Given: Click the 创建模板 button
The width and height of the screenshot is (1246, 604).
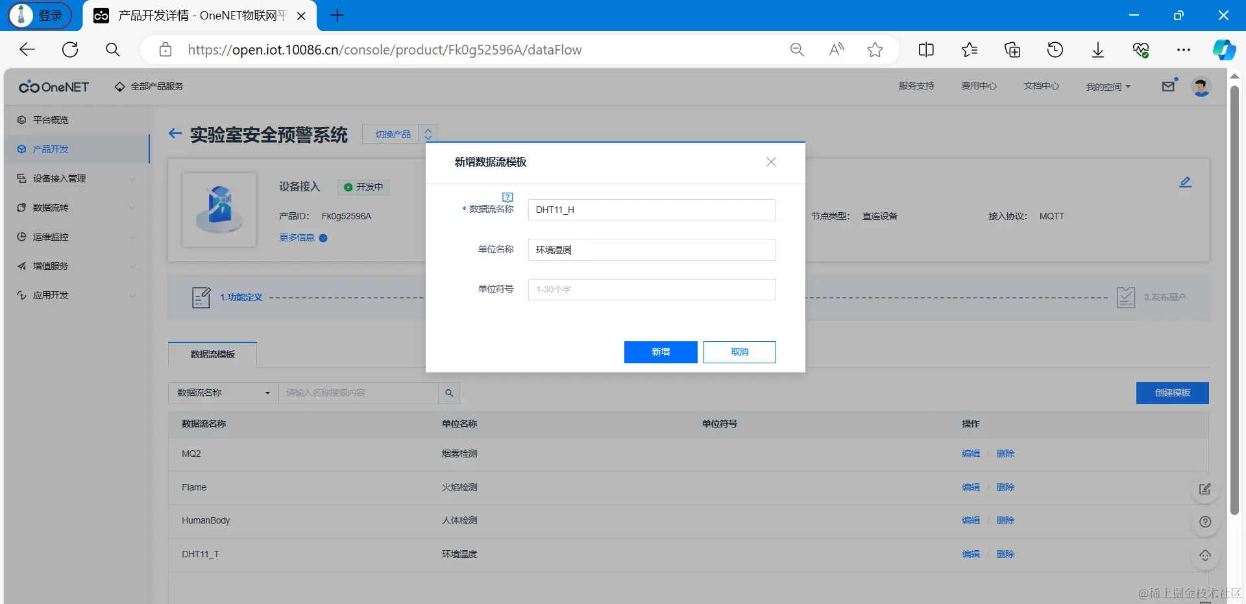Looking at the screenshot, I should (1172, 393).
